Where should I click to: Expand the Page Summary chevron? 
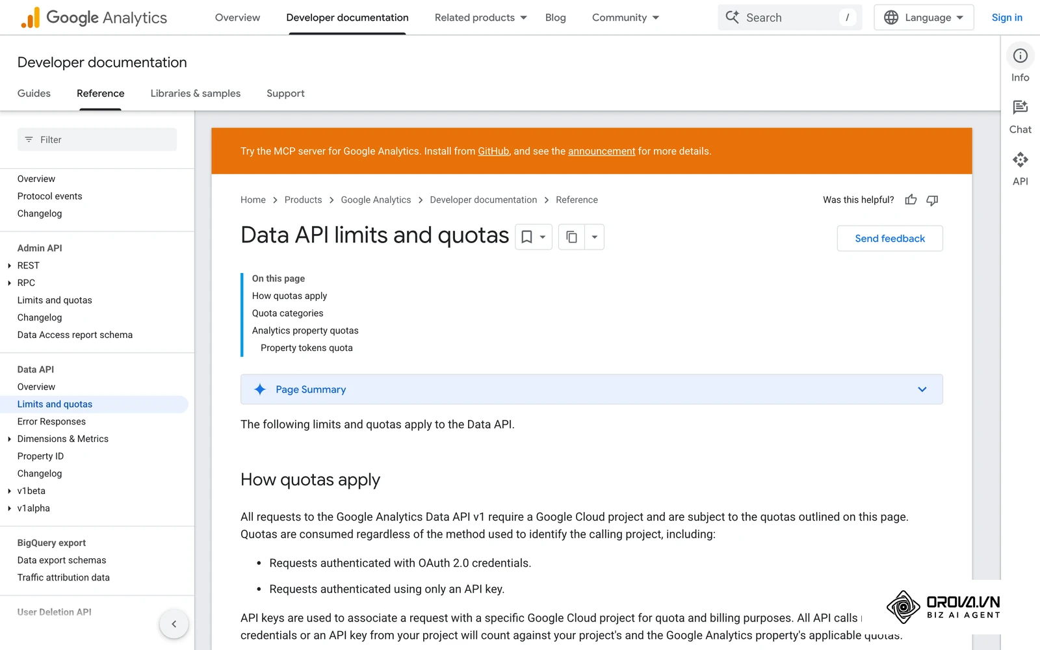(x=922, y=389)
